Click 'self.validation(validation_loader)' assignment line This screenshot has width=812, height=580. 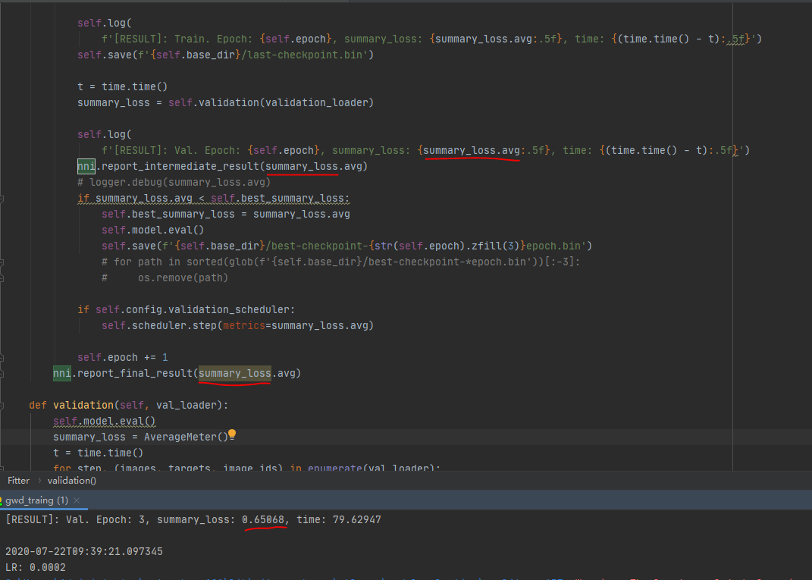click(x=225, y=102)
